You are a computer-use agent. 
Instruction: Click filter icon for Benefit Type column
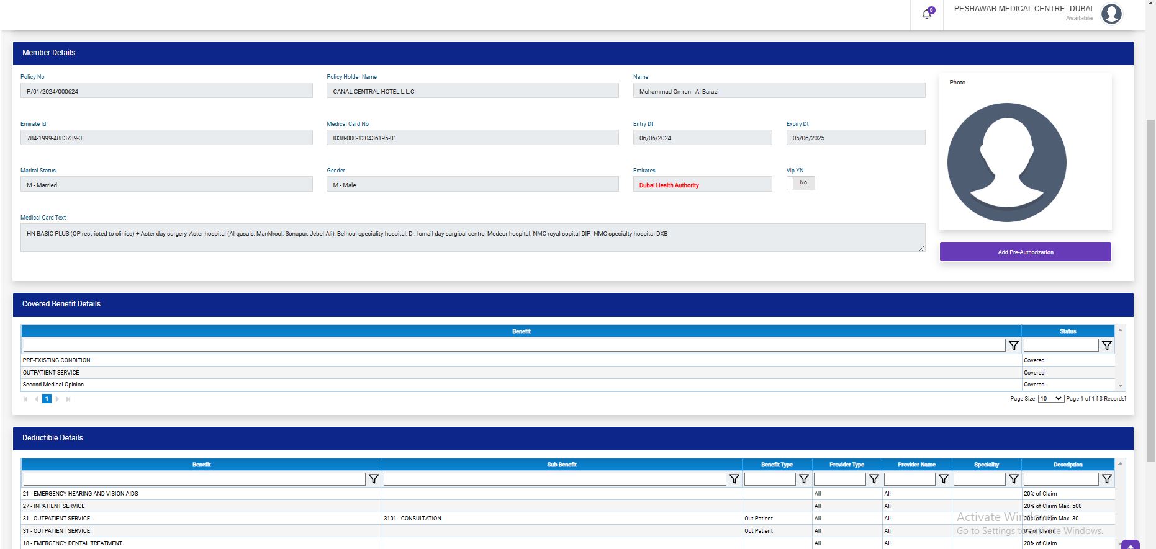pyautogui.click(x=804, y=479)
